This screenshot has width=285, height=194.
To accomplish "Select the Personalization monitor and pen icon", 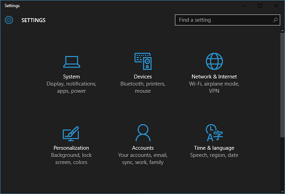I will [x=71, y=133].
